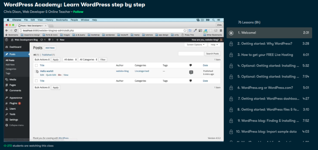
Task: Click the WordPress logo in admin bar
Action: point(7,40)
